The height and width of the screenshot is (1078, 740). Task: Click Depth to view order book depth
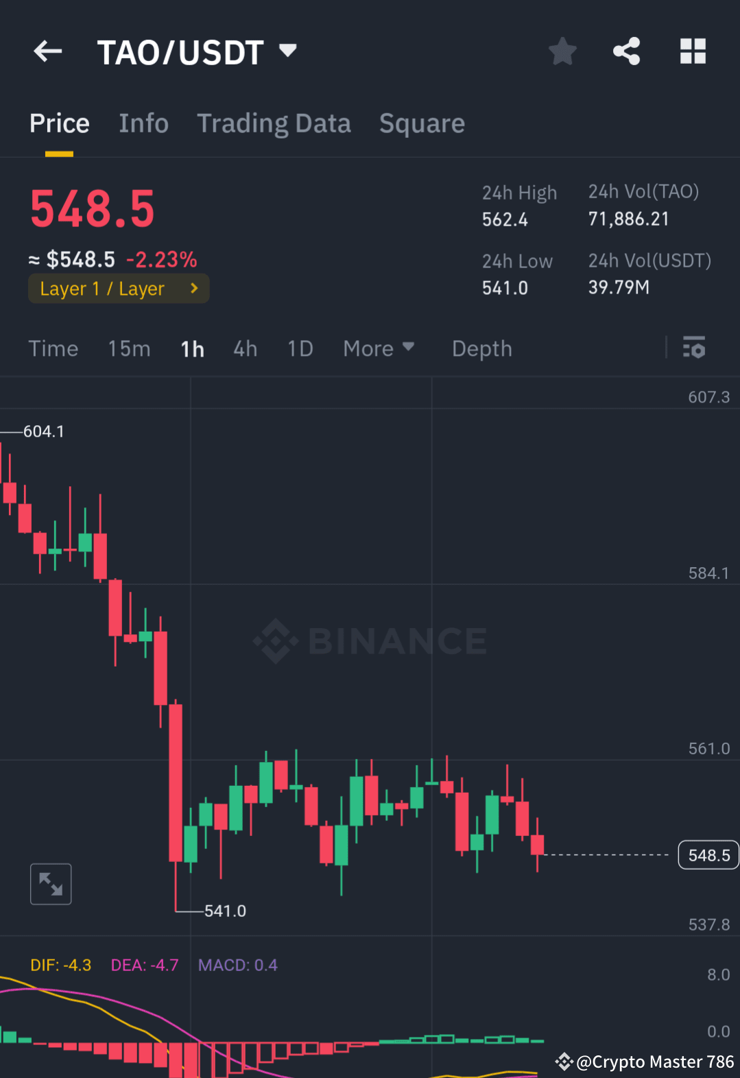click(x=481, y=348)
